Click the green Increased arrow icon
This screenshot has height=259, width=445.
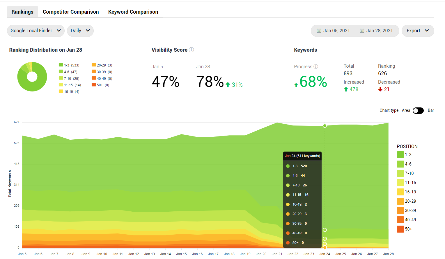click(346, 89)
